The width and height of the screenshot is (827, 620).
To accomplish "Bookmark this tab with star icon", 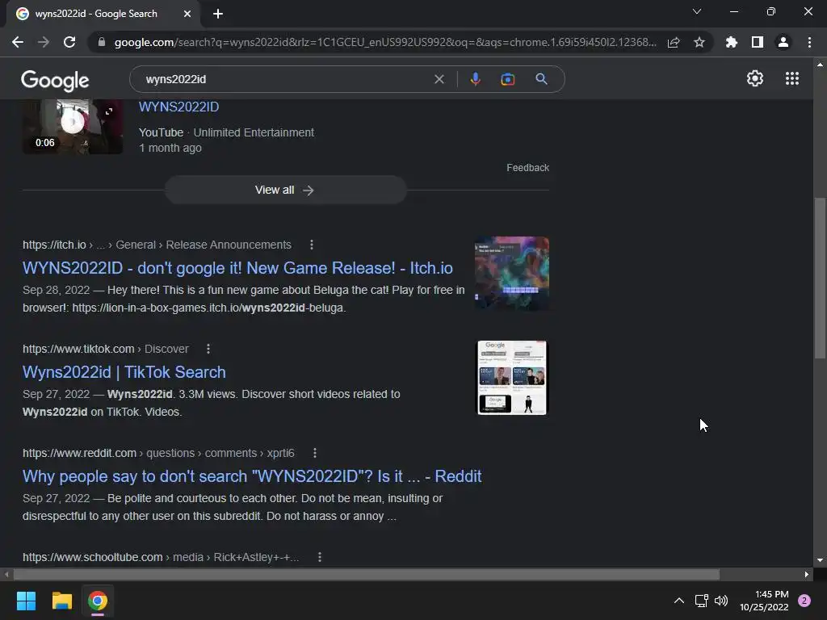I will click(699, 42).
